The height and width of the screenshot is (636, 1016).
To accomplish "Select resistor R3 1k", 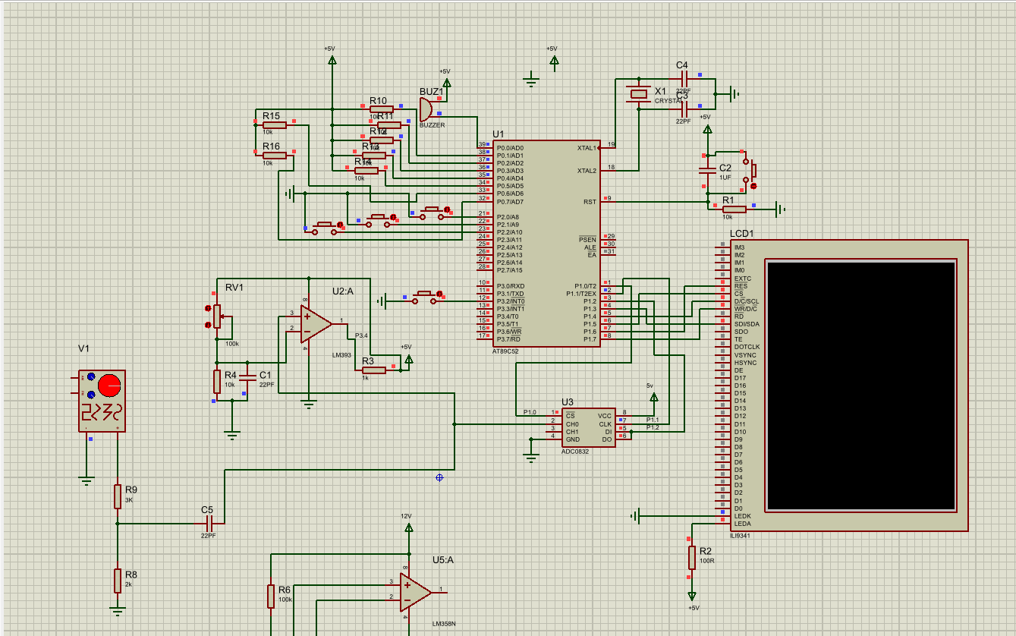I will pyautogui.click(x=375, y=370).
